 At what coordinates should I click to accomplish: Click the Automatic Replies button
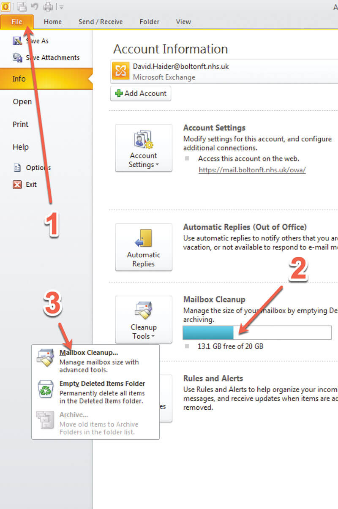(x=143, y=247)
